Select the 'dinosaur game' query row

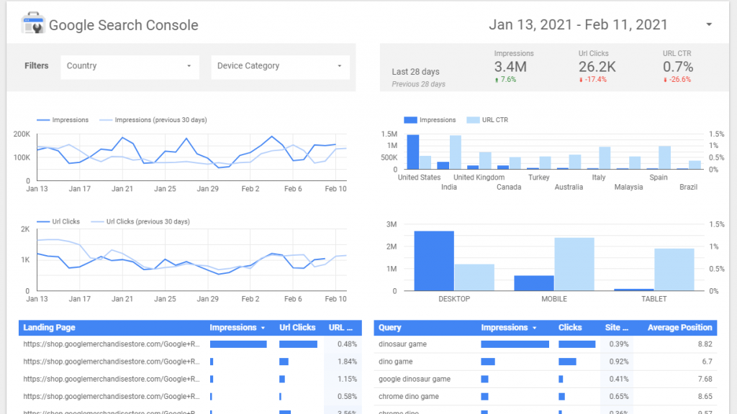coord(402,344)
